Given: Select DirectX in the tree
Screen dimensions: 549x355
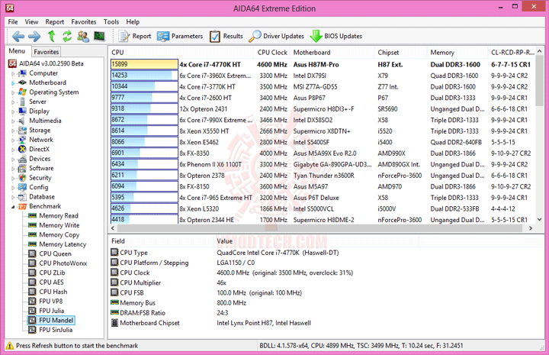Looking at the screenshot, I should [x=39, y=149].
